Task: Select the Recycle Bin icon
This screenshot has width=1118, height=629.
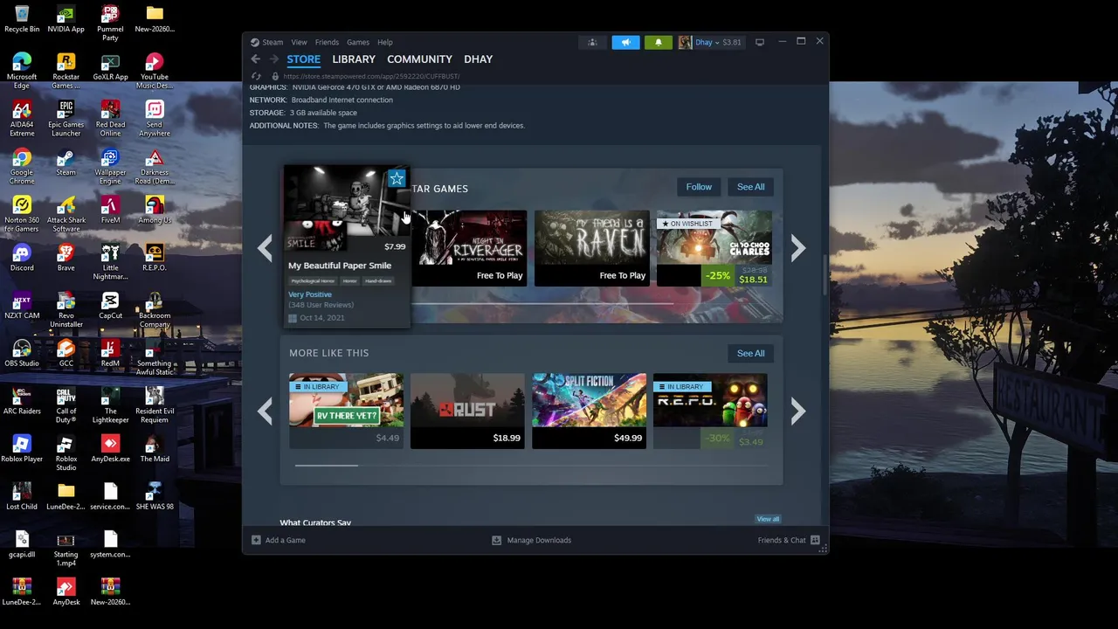Action: pyautogui.click(x=22, y=19)
